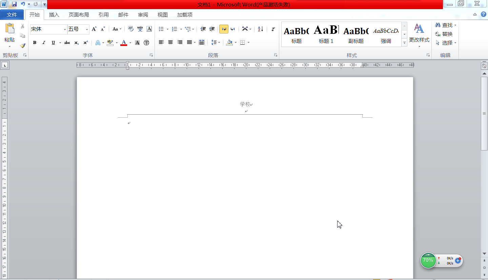488x280 pixels.
Task: Open the bullets list dropdown arrow
Action: [167, 29]
